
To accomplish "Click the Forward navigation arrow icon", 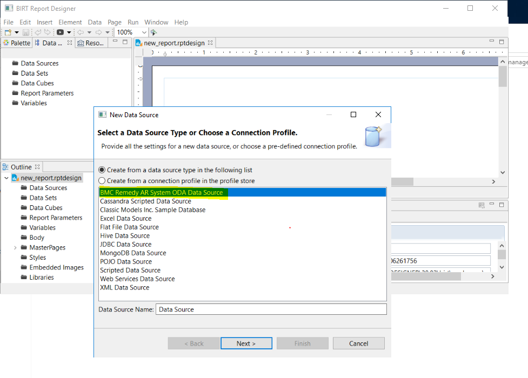I will [x=99, y=32].
